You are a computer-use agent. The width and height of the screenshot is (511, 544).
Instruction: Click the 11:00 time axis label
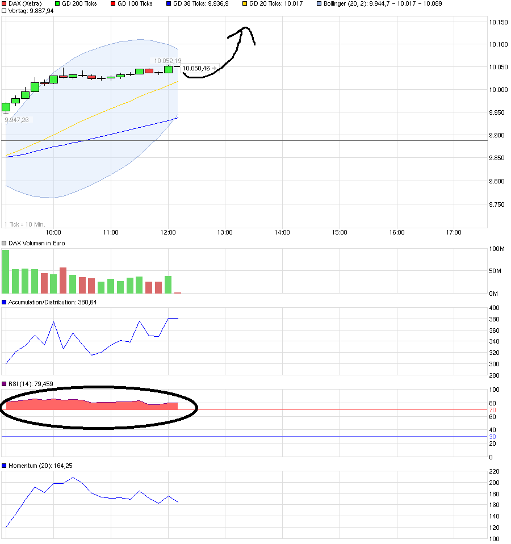(x=111, y=232)
